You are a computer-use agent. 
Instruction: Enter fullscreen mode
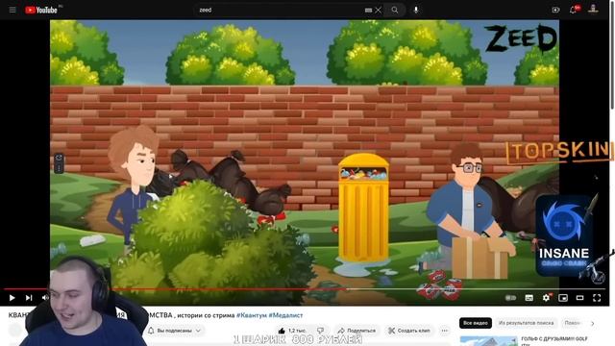coord(597,298)
